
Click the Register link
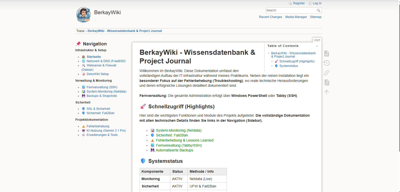(299, 3)
